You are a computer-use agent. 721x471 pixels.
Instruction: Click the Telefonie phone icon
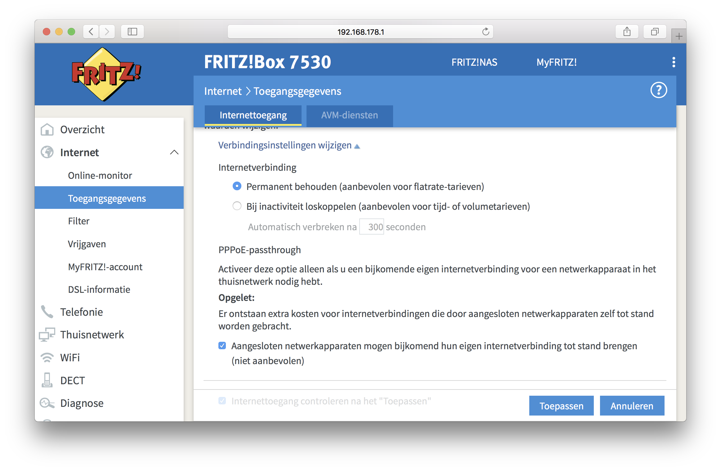click(x=47, y=312)
